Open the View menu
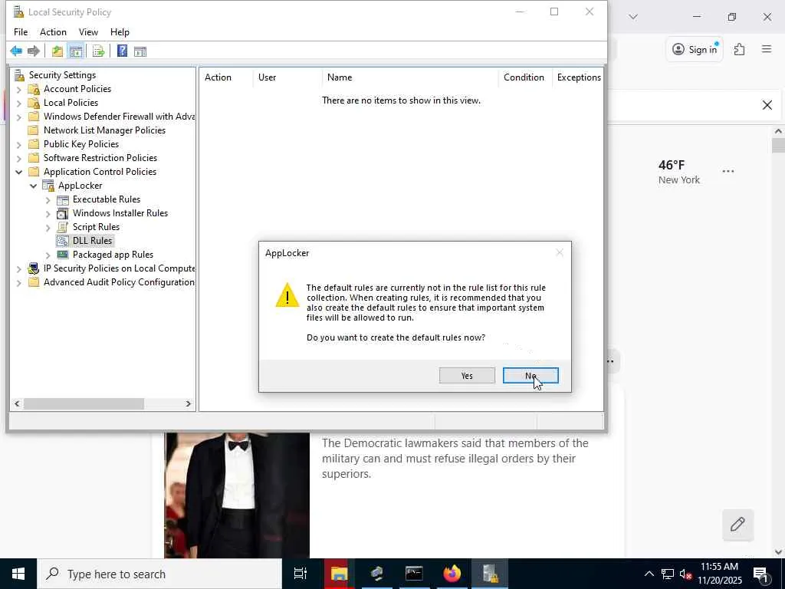Image resolution: width=785 pixels, height=589 pixels. click(x=88, y=32)
